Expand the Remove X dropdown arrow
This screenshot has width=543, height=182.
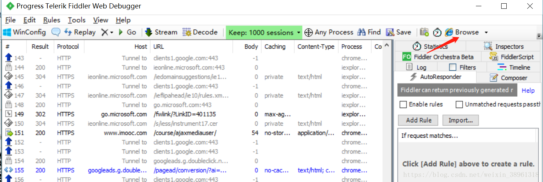(x=112, y=33)
